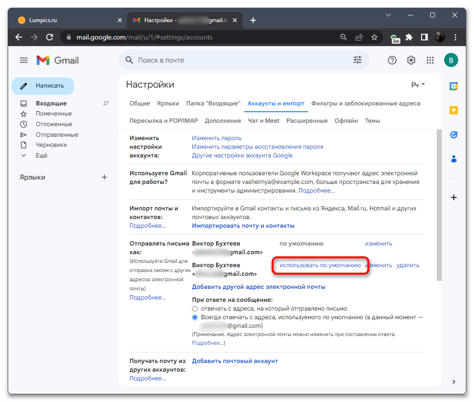Open Gmail support help icon
474x402 pixels.
click(392, 60)
